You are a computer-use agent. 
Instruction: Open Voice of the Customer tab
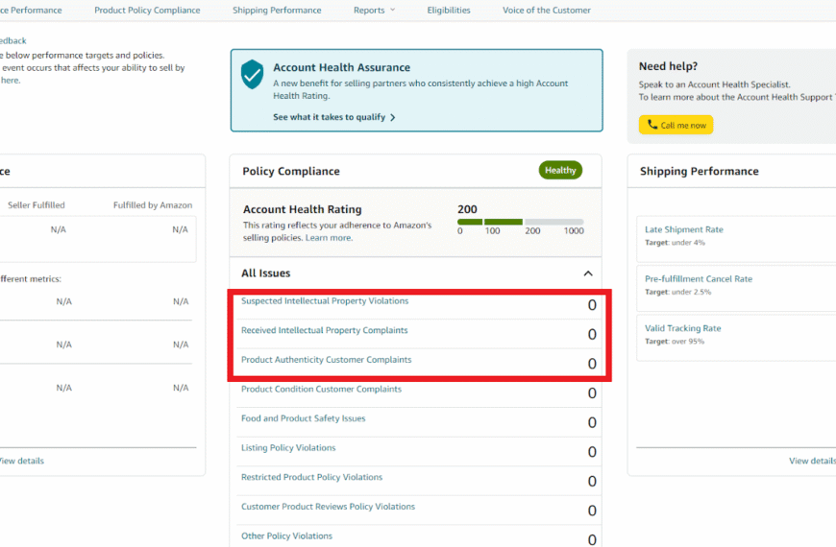(547, 11)
